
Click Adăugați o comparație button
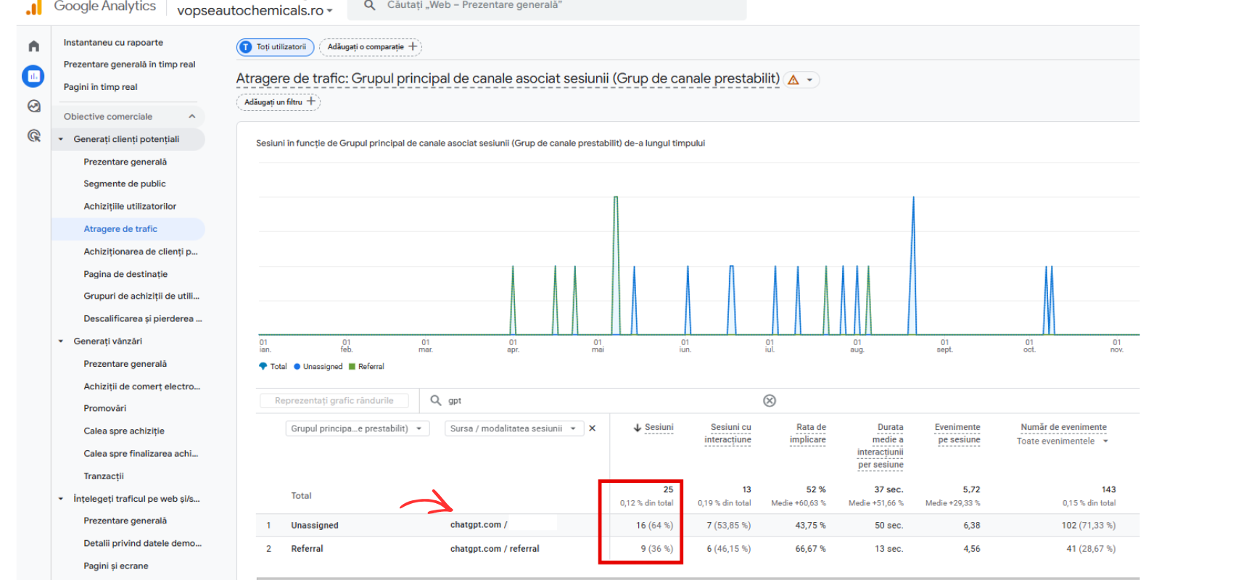click(371, 47)
